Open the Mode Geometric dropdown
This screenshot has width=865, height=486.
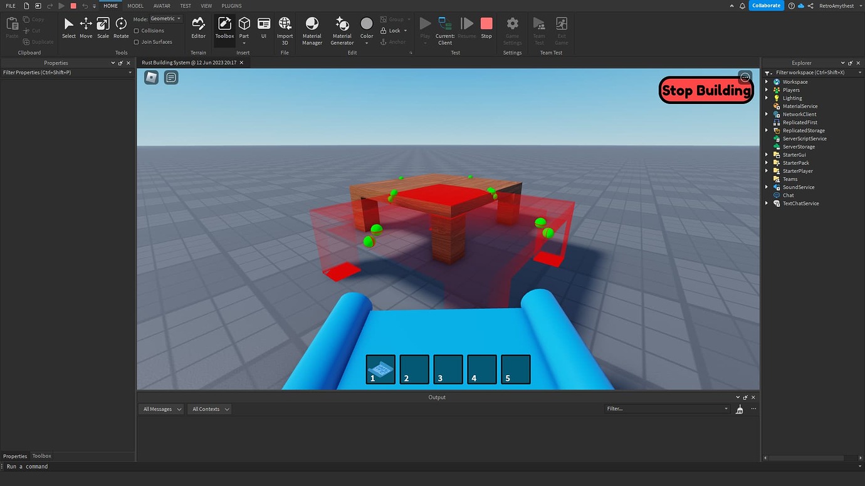tap(166, 19)
